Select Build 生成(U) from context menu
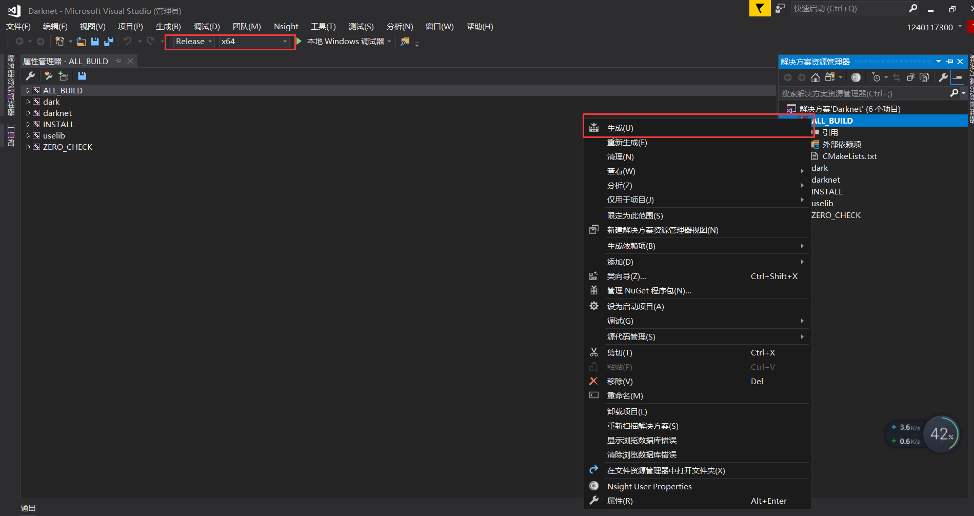 [697, 128]
